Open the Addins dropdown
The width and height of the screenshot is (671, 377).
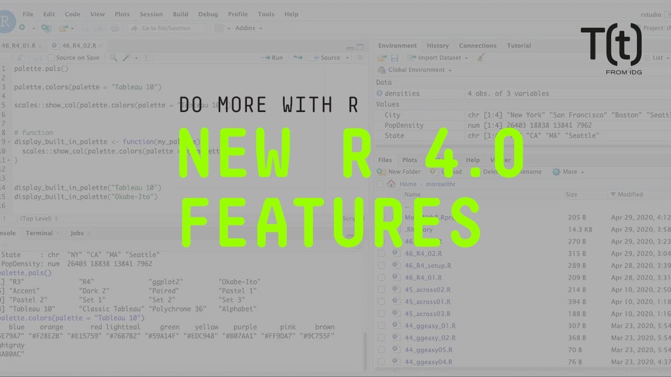click(248, 28)
